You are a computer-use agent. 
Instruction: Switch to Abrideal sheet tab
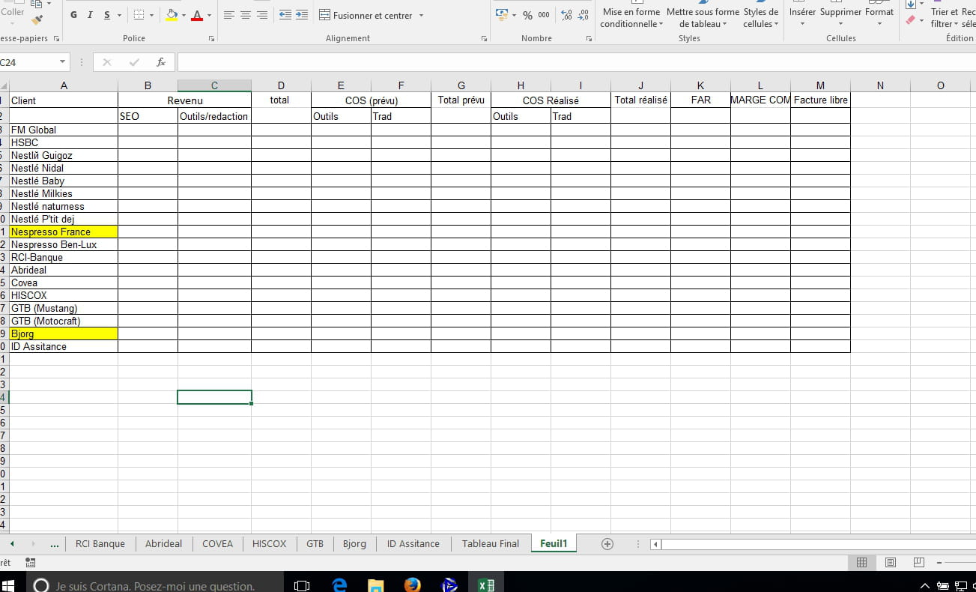pyautogui.click(x=164, y=544)
